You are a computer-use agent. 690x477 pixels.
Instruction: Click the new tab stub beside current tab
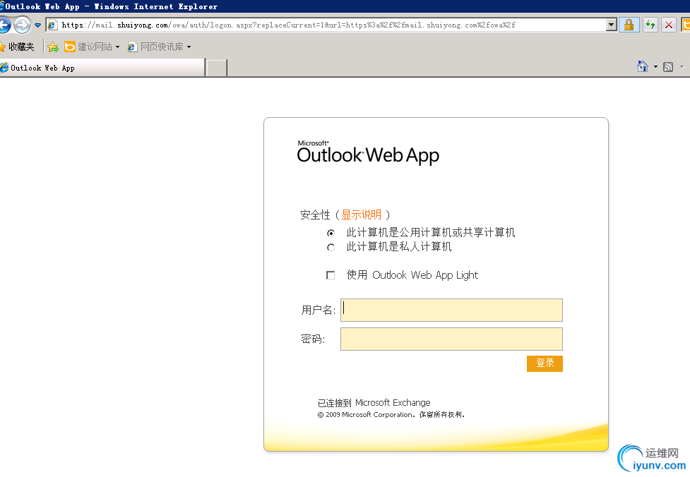(x=216, y=67)
